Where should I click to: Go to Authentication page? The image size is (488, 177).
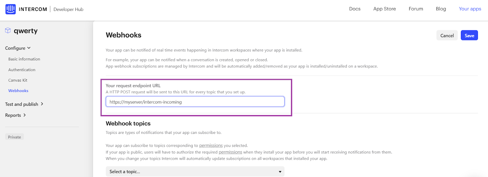tap(22, 70)
